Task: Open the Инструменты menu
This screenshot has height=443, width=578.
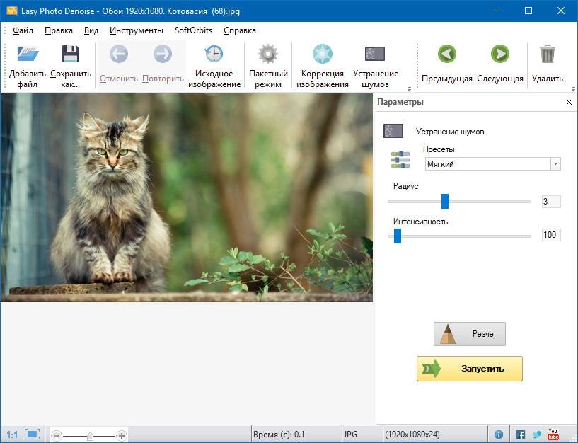Action: pos(137,30)
